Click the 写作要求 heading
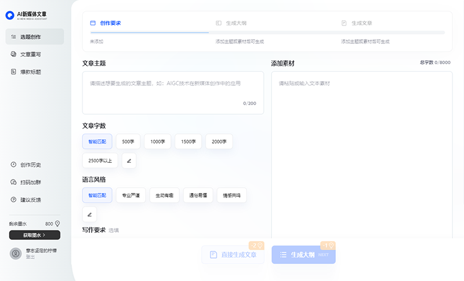This screenshot has width=464, height=281. 94,230
